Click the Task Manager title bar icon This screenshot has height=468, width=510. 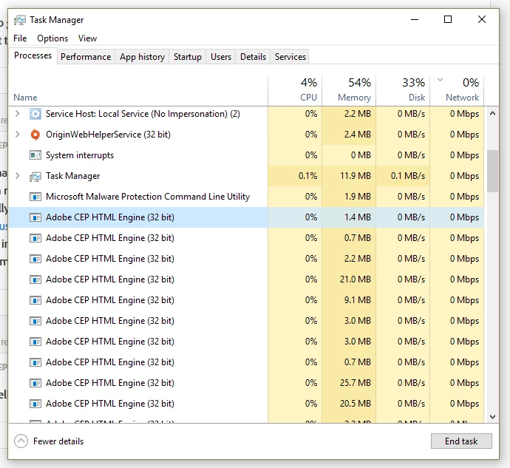[x=19, y=20]
